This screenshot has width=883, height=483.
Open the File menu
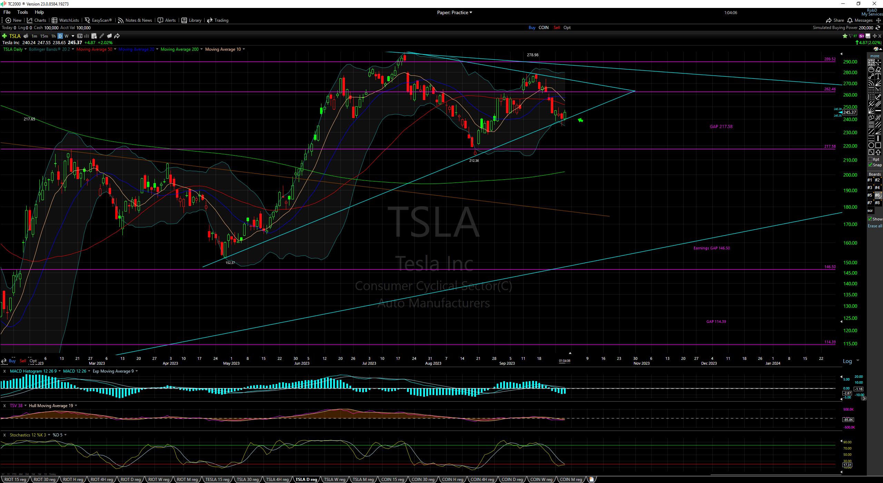tap(7, 12)
